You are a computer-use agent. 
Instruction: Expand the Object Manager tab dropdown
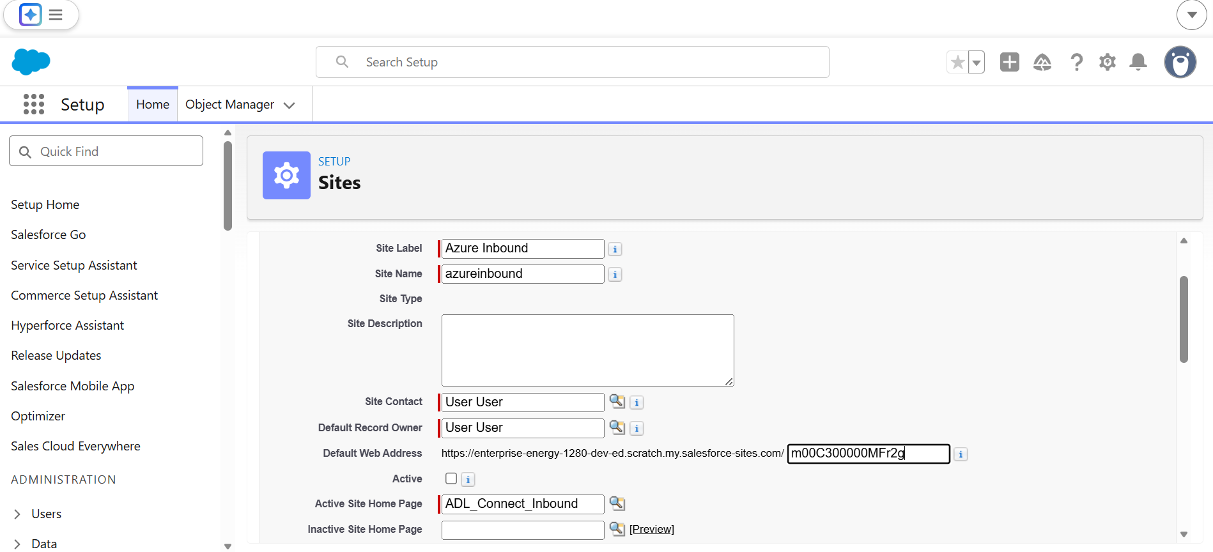click(x=290, y=105)
